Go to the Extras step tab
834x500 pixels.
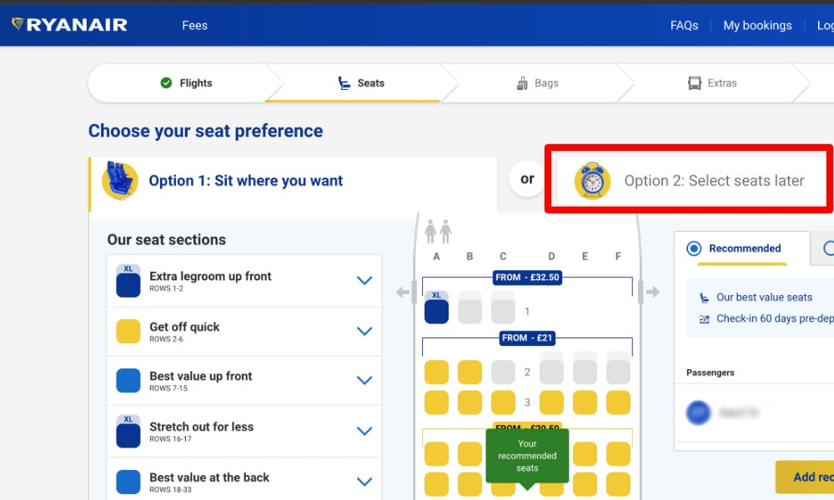click(x=712, y=82)
